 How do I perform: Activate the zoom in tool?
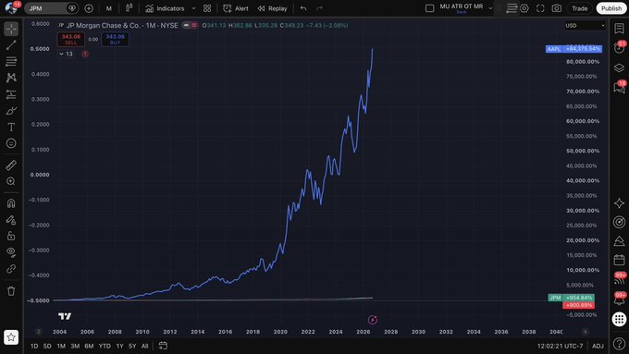click(11, 181)
